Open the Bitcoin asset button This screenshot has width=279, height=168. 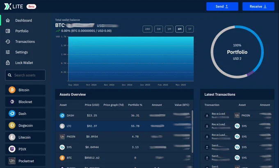(25, 90)
